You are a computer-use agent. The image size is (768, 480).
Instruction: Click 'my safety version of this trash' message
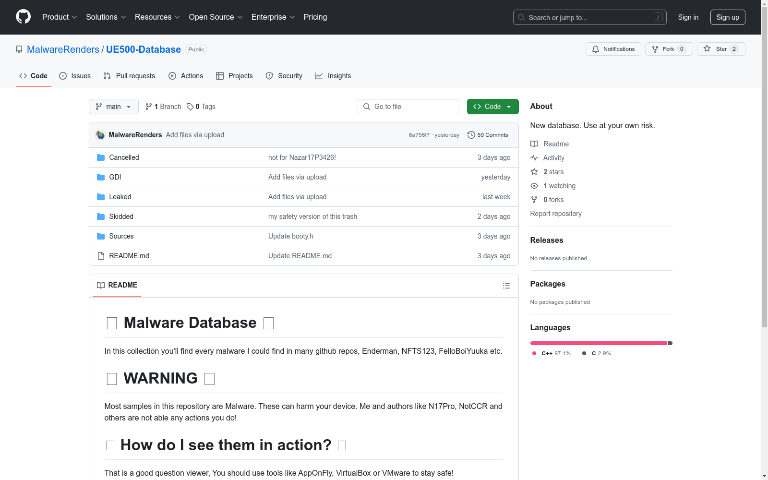click(312, 216)
